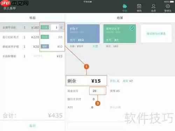Open the calendar icon in top bar
Viewport: 175px width, 131px height.
coord(139,8)
